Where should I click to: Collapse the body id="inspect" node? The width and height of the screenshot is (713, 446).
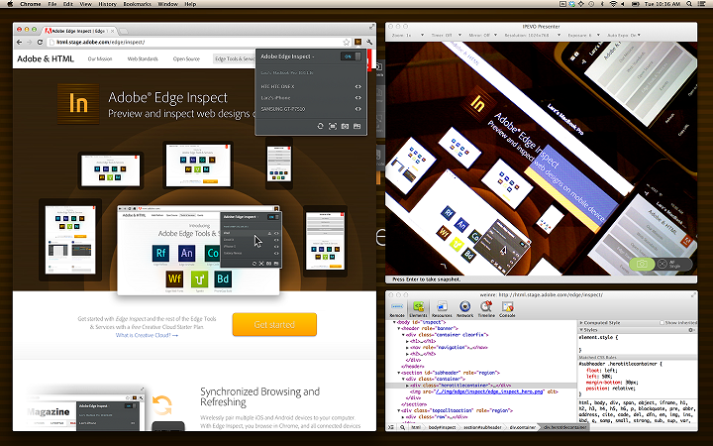(394, 322)
